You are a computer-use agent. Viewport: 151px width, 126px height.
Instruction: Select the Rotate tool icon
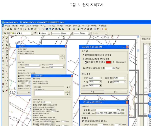7,58
